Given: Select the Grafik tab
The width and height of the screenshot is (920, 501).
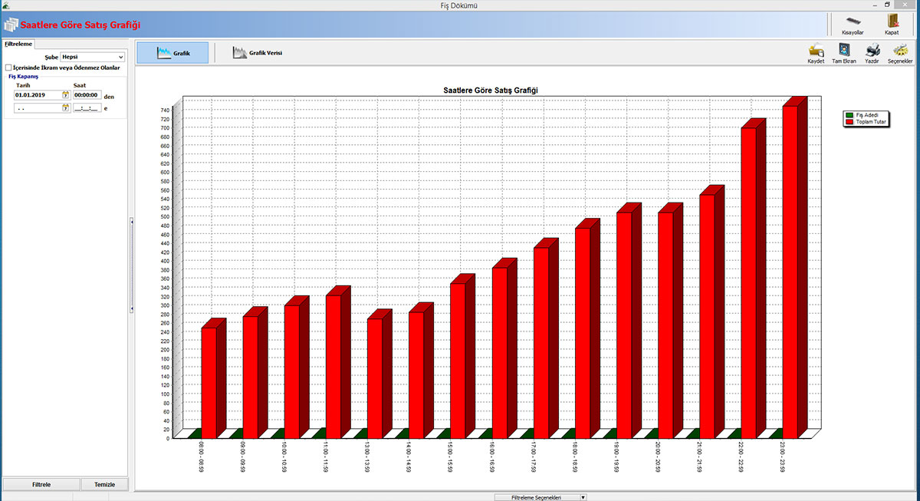Looking at the screenshot, I should pyautogui.click(x=172, y=53).
